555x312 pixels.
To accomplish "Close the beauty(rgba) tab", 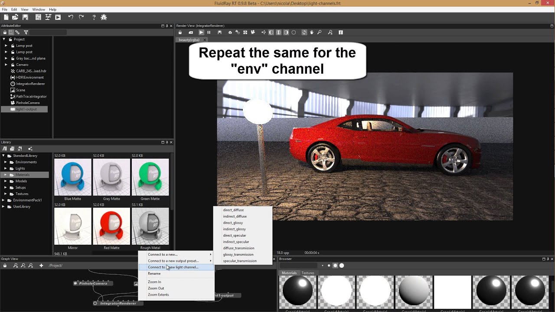I will [x=205, y=40].
